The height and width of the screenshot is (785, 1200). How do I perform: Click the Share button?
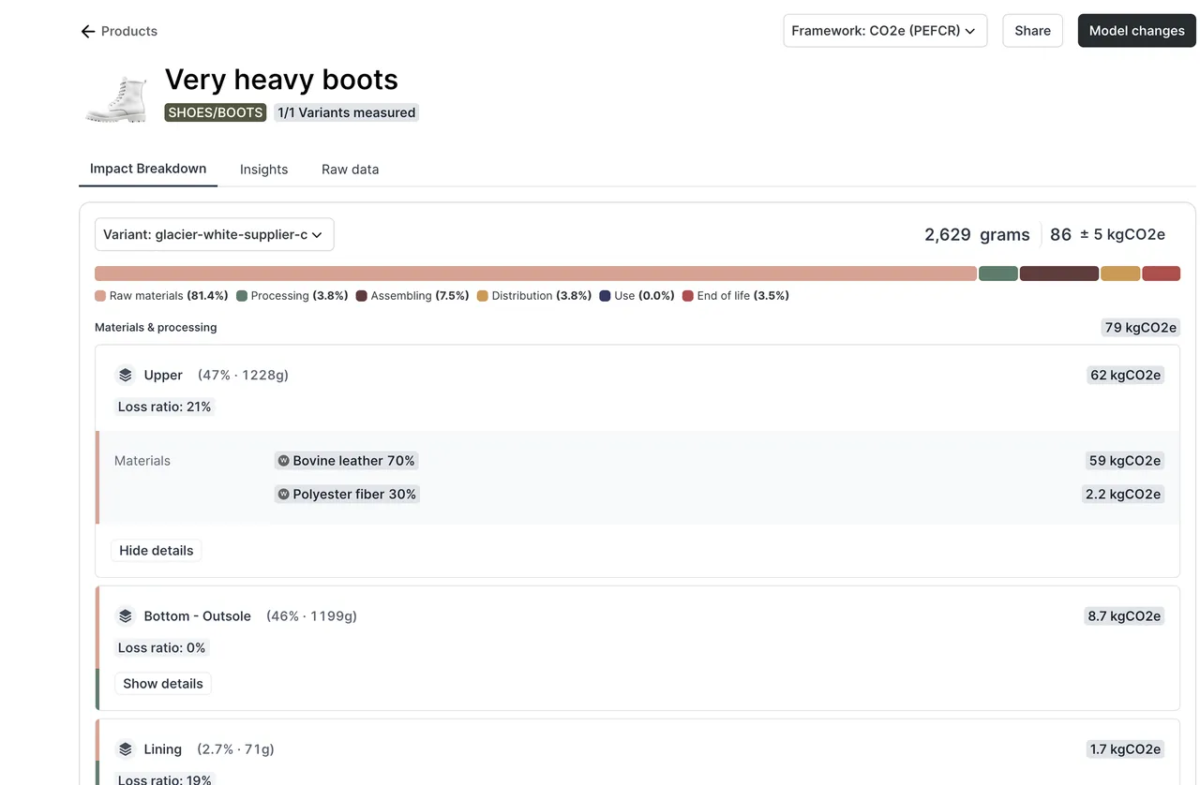[1032, 31]
